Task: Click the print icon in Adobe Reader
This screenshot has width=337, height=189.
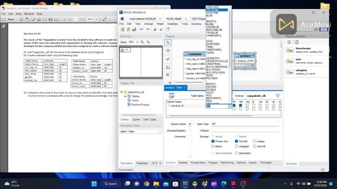Action: (x=51, y=19)
